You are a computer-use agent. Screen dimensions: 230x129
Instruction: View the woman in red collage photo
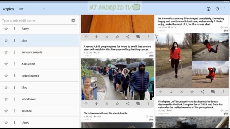click(192, 61)
